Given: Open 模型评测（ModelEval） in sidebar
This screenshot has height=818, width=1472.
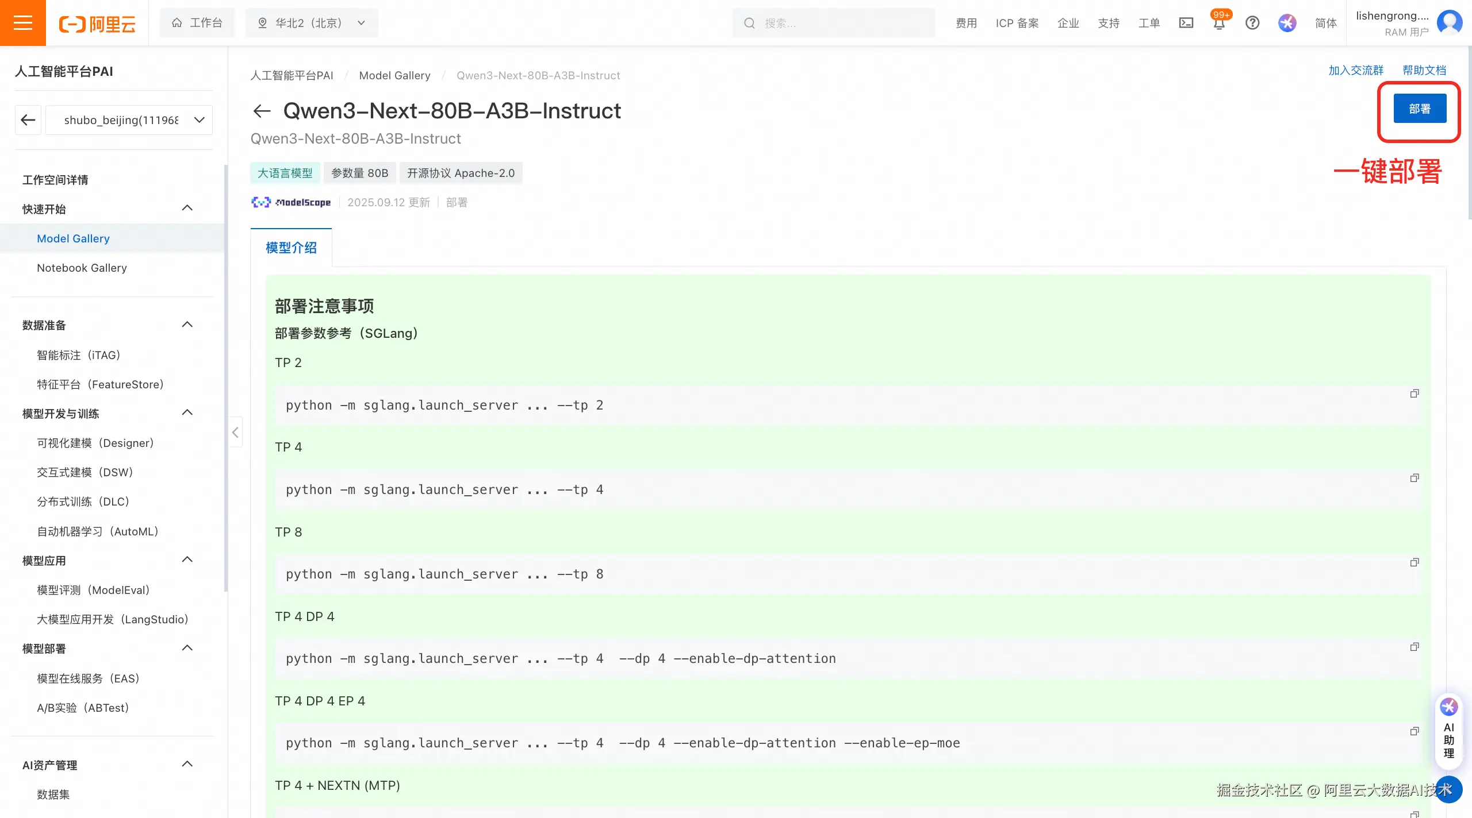Looking at the screenshot, I should (x=94, y=591).
